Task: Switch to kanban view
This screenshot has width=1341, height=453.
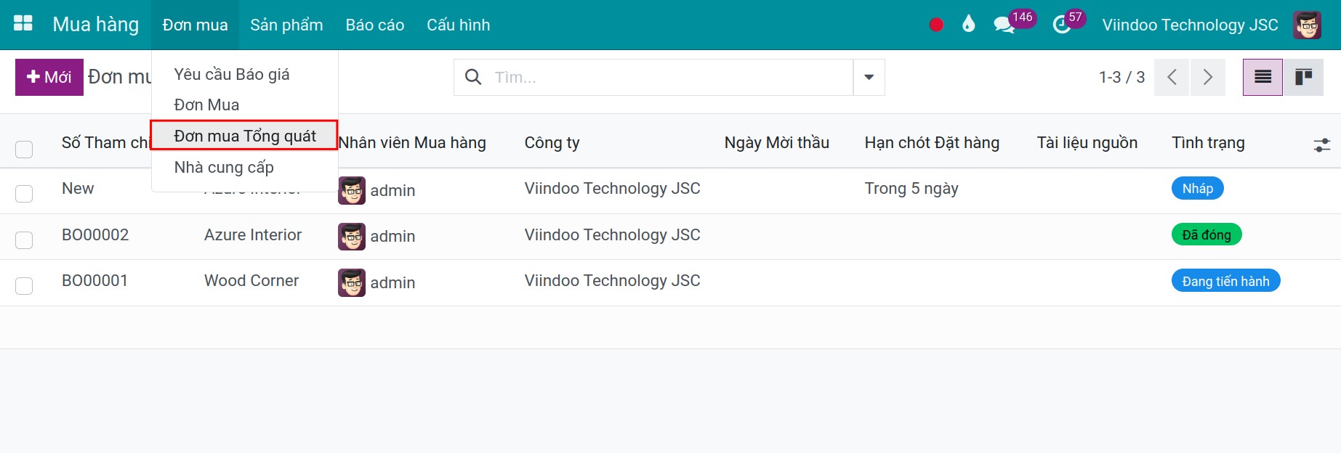Action: pyautogui.click(x=1303, y=77)
